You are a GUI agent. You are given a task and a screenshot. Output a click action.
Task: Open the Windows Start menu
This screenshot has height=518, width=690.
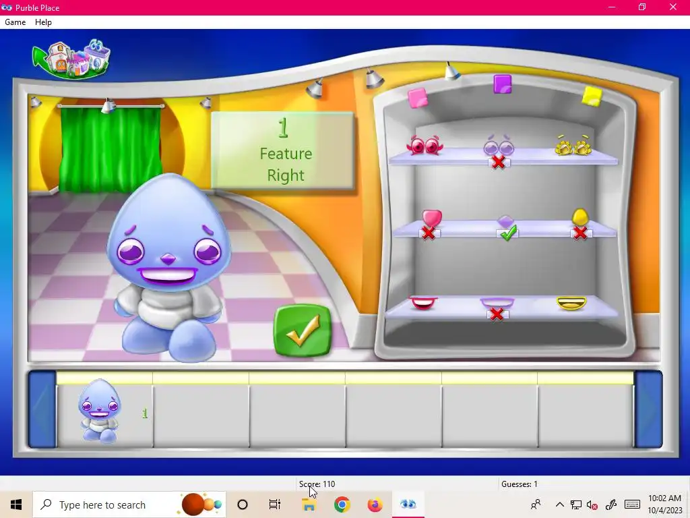pyautogui.click(x=16, y=505)
